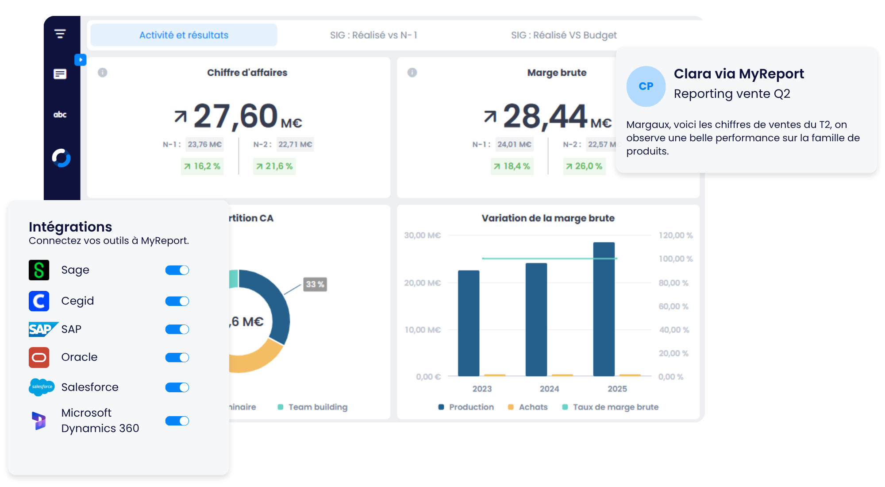The image size is (885, 487).
Task: Click the comments panel icon in the sidebar
Action: tap(60, 74)
